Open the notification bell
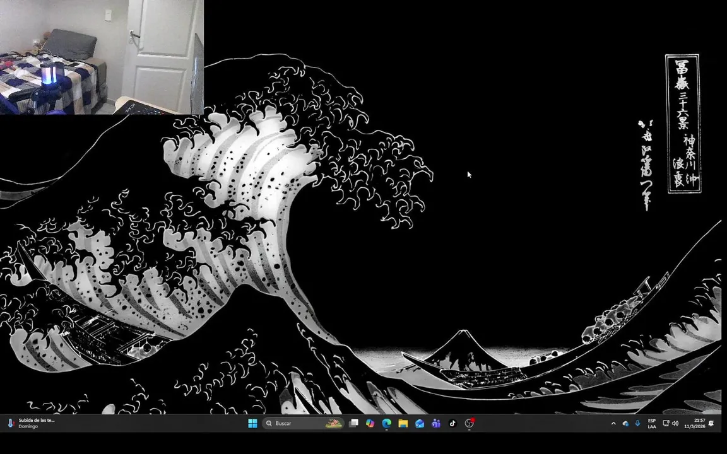Viewport: 727px width, 454px height. [711, 424]
